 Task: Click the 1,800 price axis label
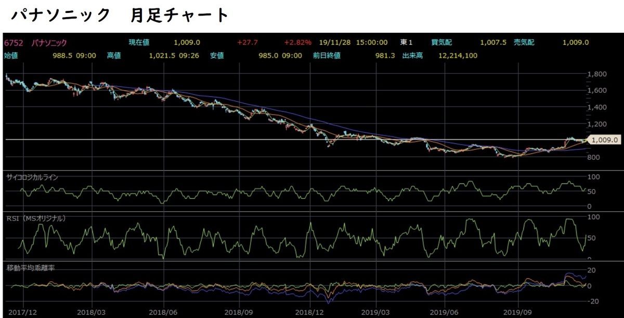point(596,74)
